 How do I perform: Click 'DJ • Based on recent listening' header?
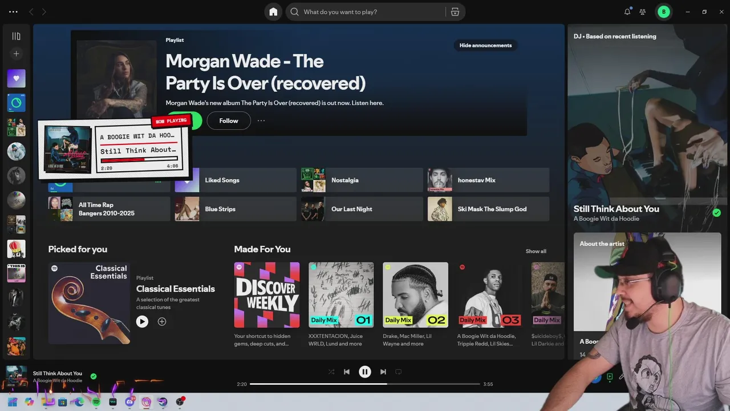(x=615, y=36)
